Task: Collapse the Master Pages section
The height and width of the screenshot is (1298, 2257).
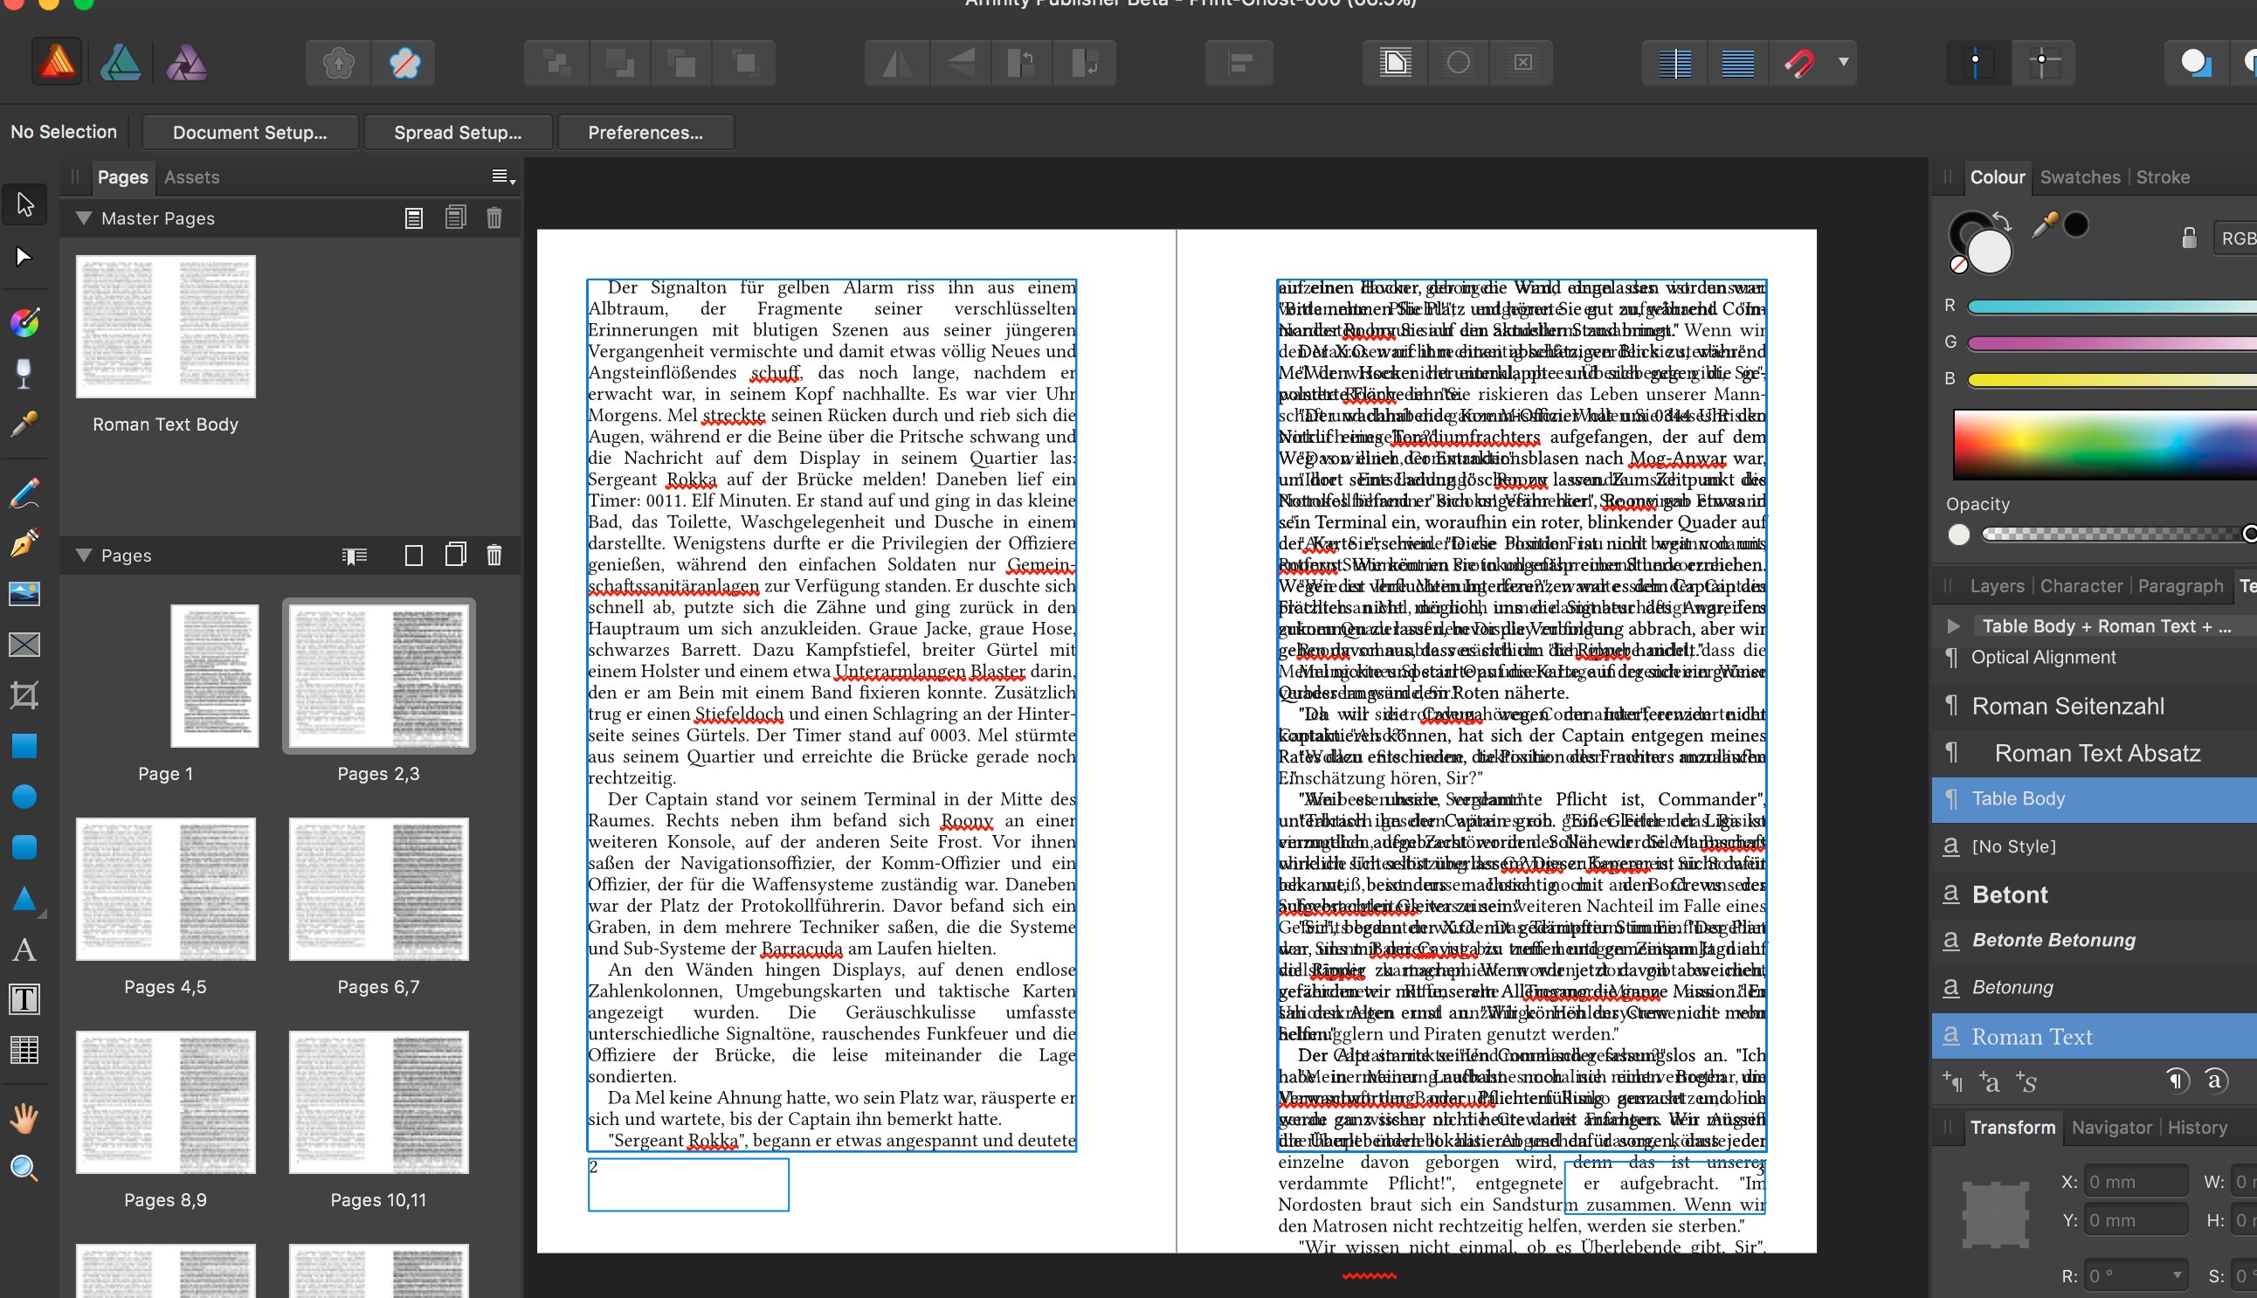Action: (x=84, y=218)
